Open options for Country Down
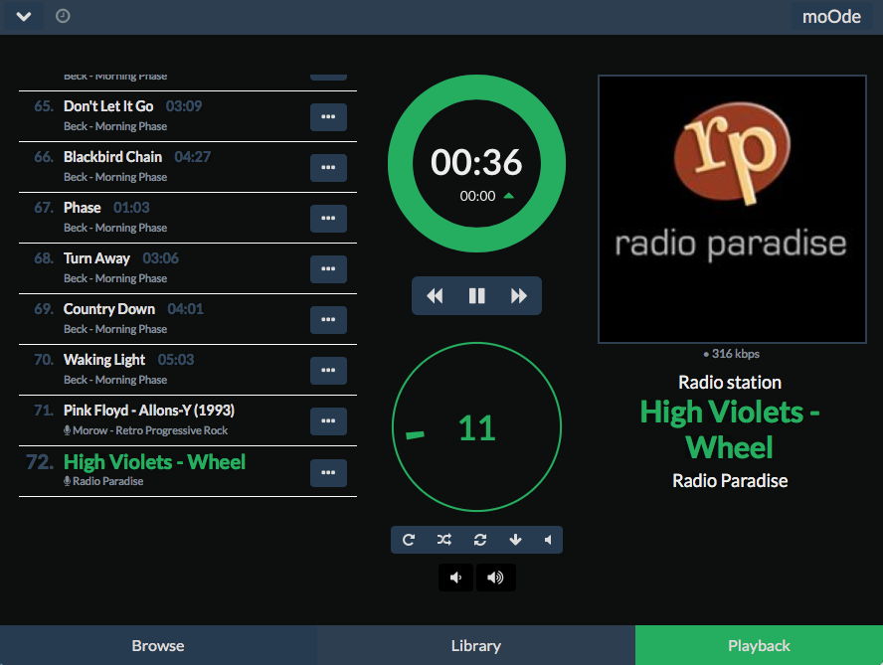 click(x=328, y=320)
